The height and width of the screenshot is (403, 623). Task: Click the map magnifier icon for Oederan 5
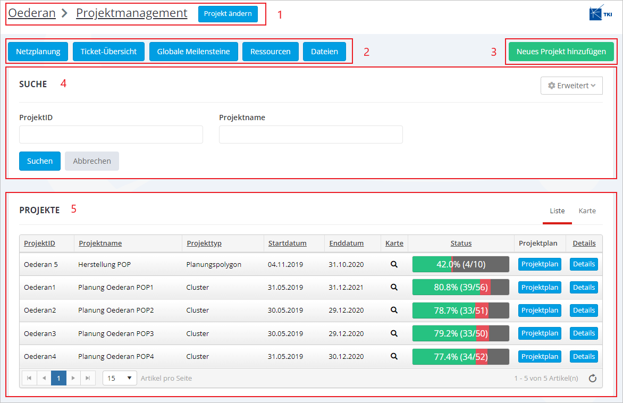394,264
